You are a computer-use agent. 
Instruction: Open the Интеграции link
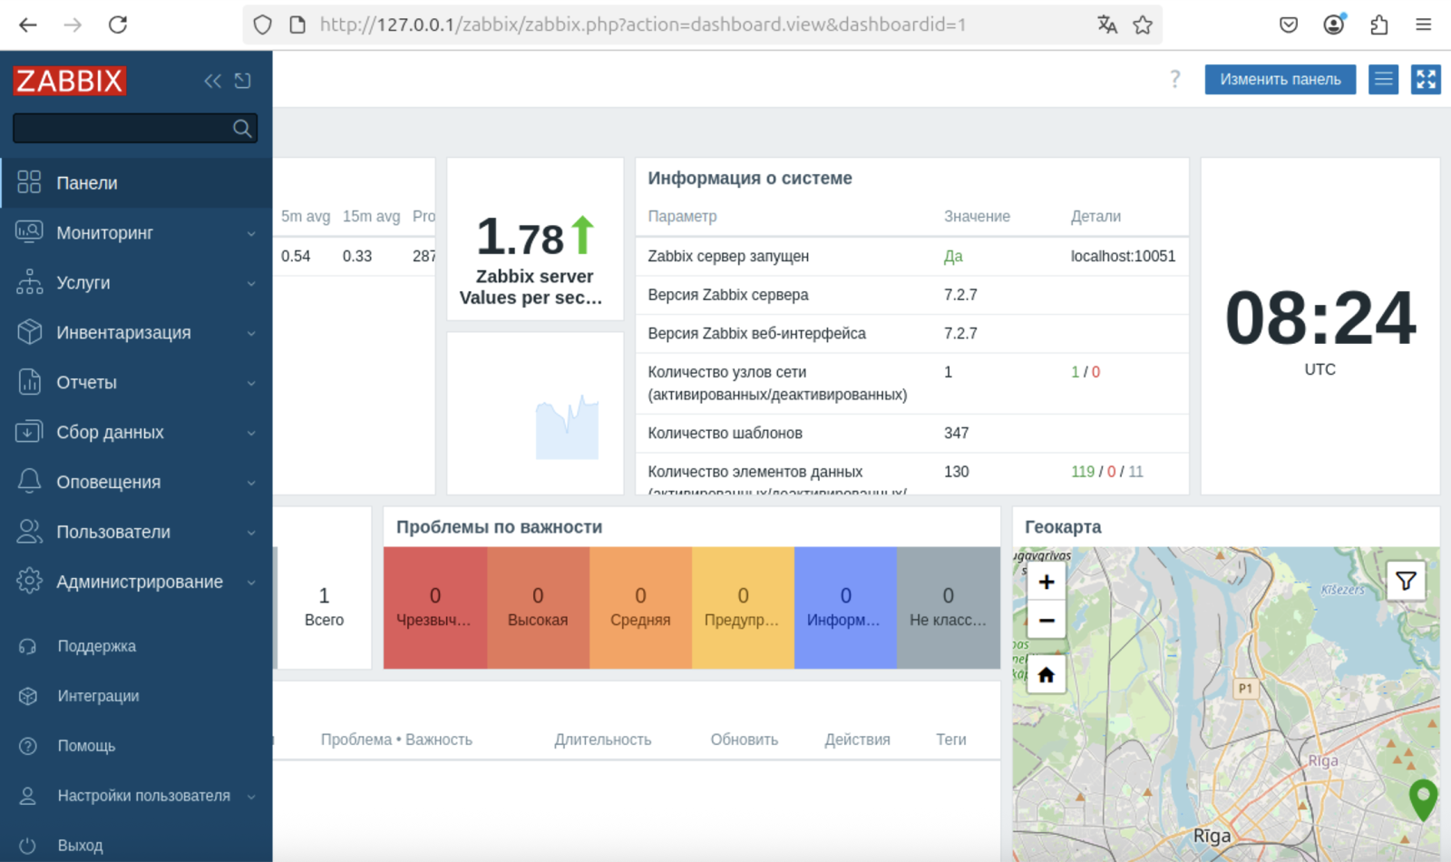pos(98,696)
